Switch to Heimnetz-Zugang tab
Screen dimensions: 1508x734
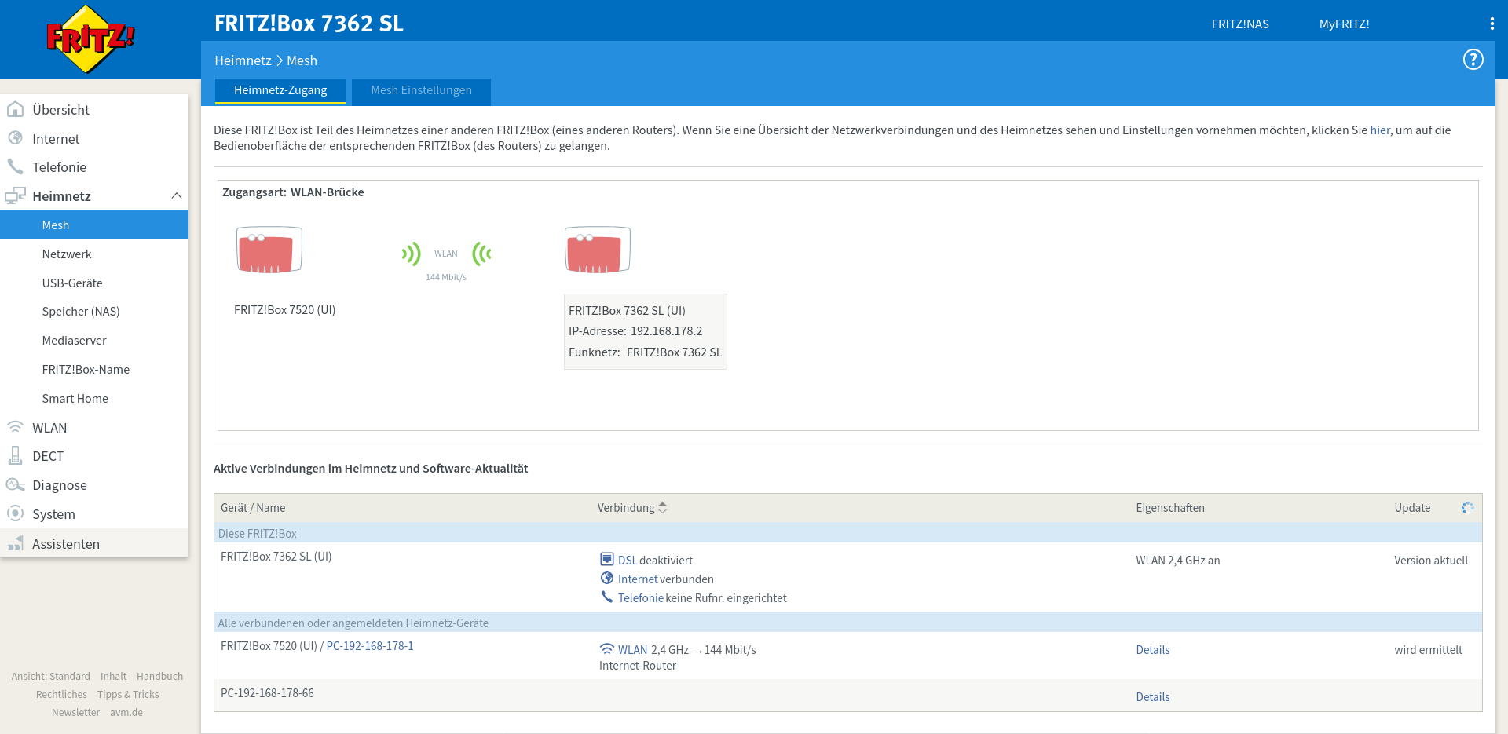[280, 90]
